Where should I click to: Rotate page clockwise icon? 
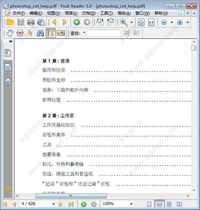click(x=100, y=22)
